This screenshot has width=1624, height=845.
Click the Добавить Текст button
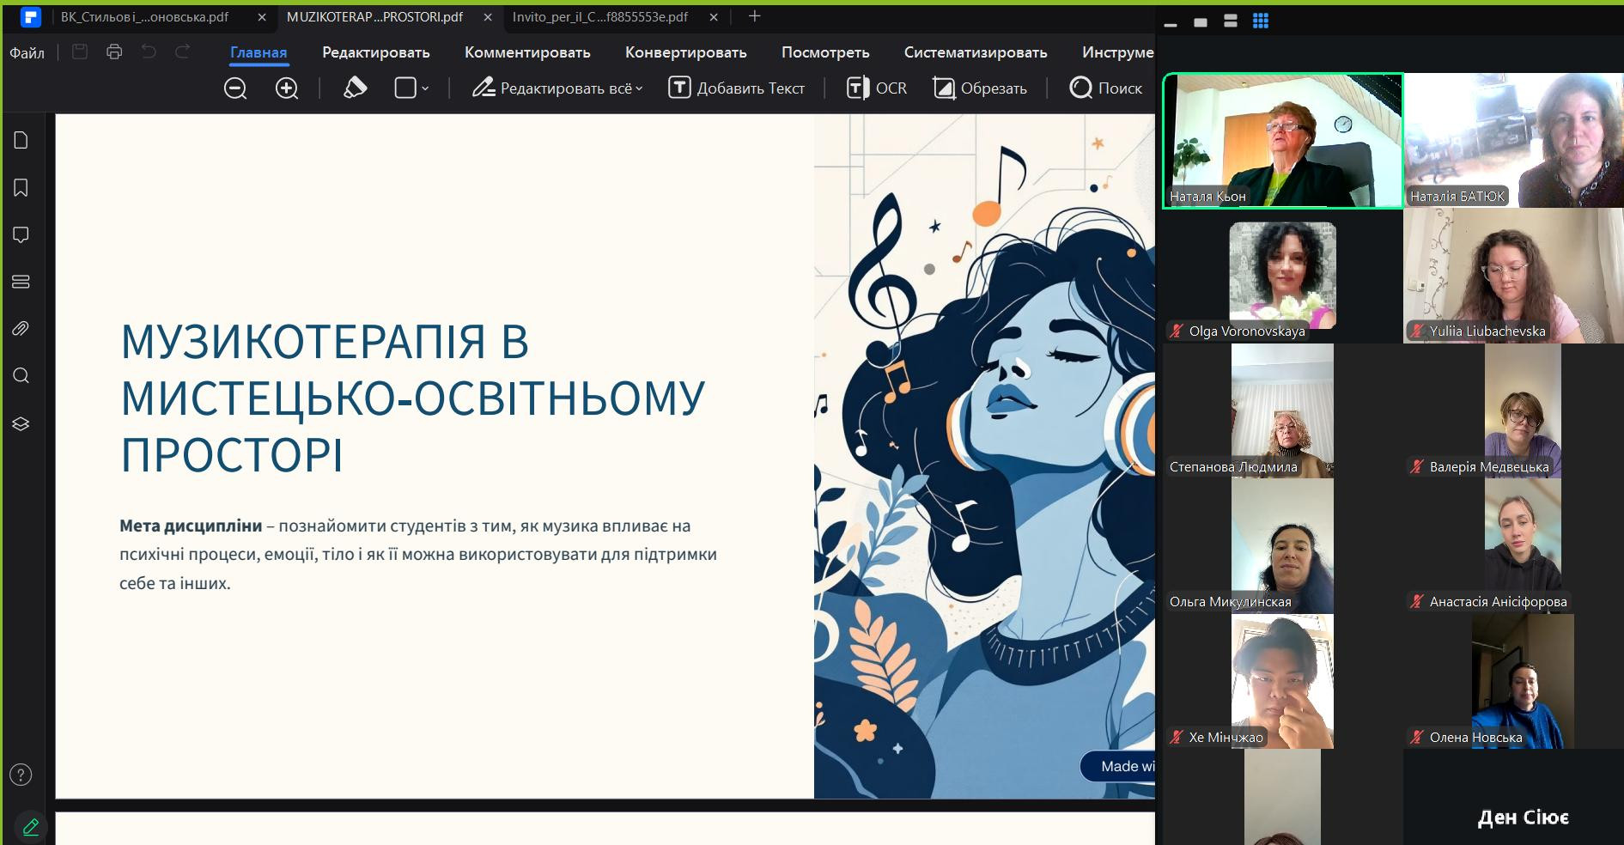pyautogui.click(x=737, y=88)
